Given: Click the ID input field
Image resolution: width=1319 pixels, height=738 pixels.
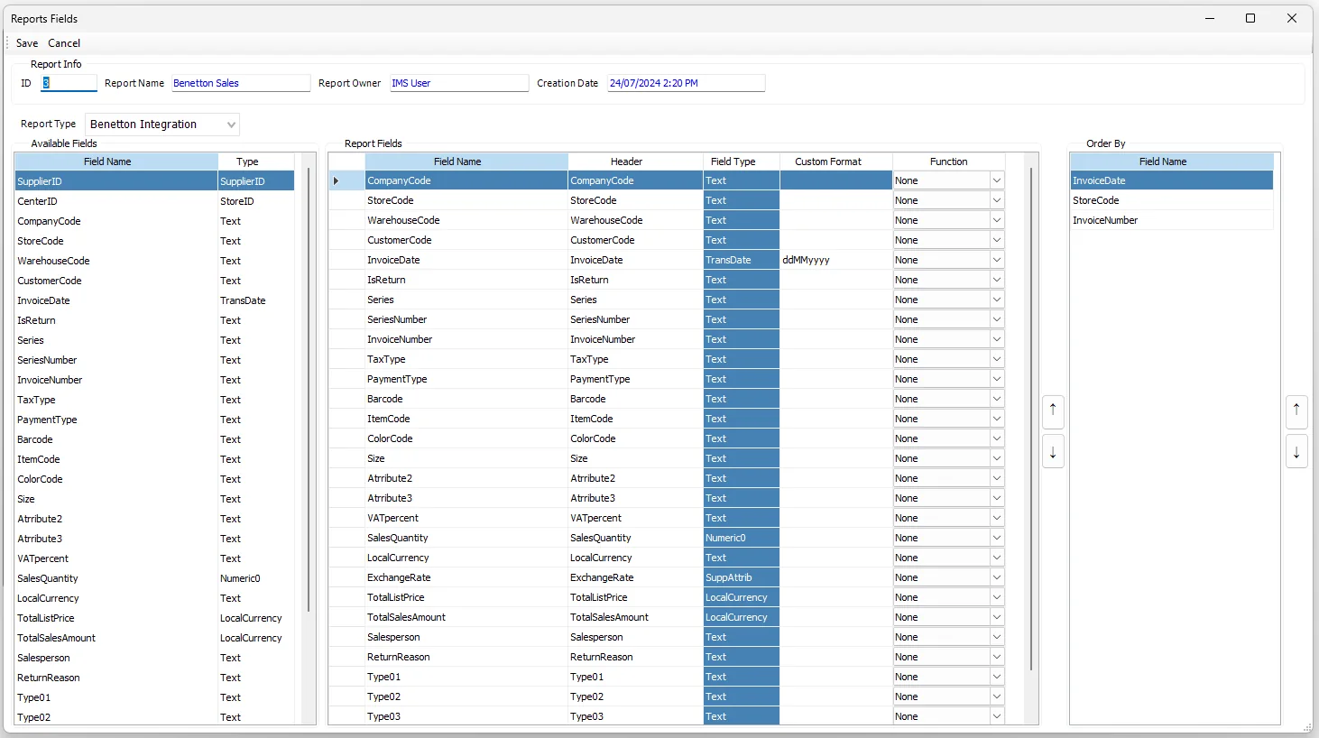Looking at the screenshot, I should pos(69,83).
